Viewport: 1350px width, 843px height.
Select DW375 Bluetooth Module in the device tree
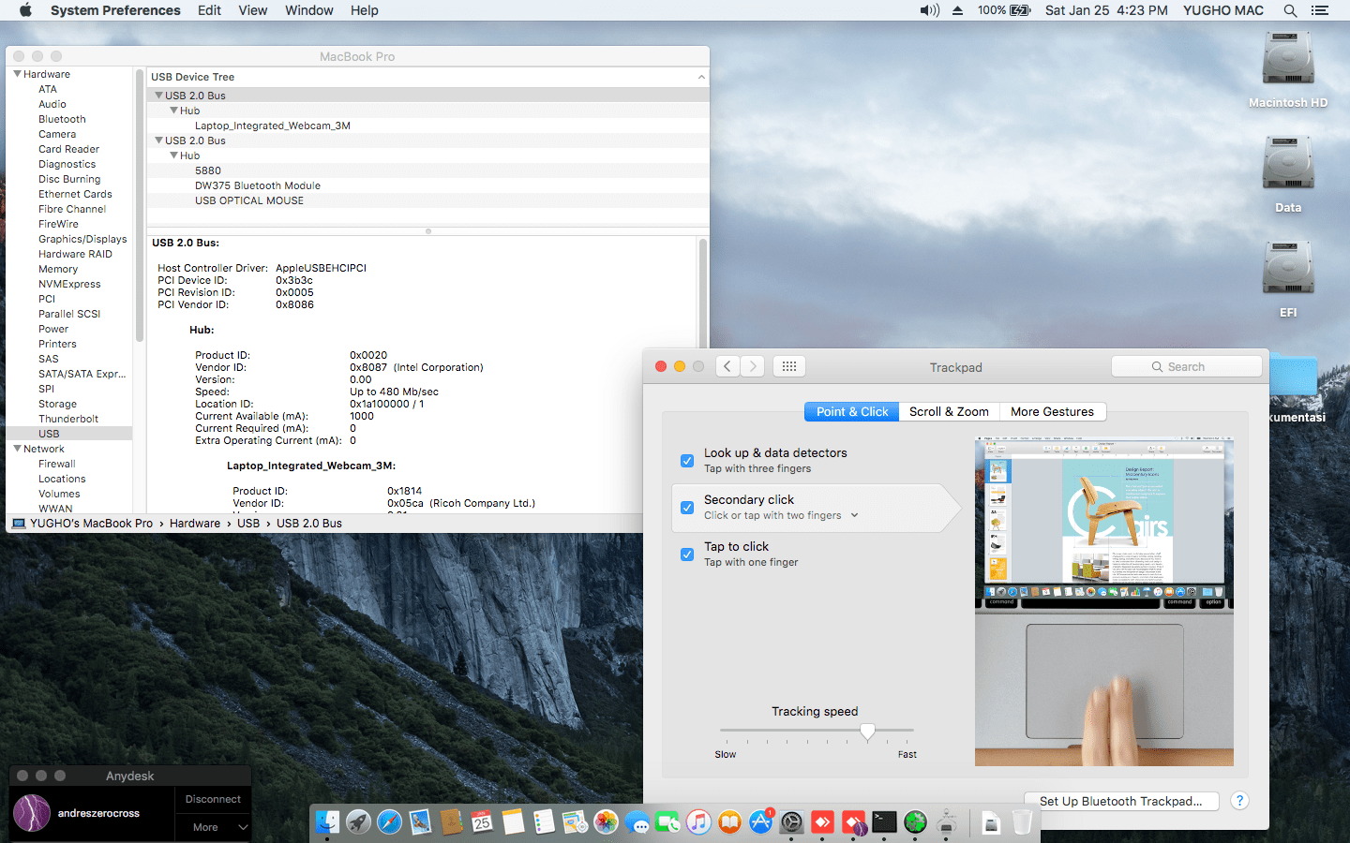click(x=258, y=185)
